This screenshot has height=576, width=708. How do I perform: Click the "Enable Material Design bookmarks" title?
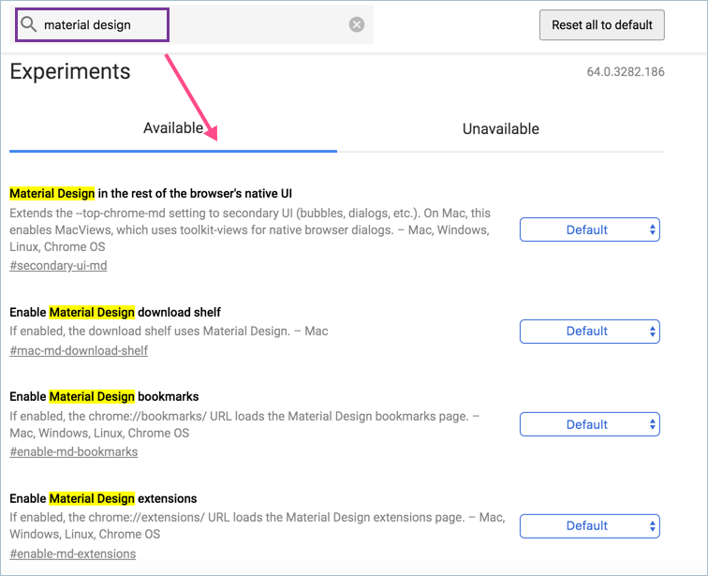pos(104,396)
